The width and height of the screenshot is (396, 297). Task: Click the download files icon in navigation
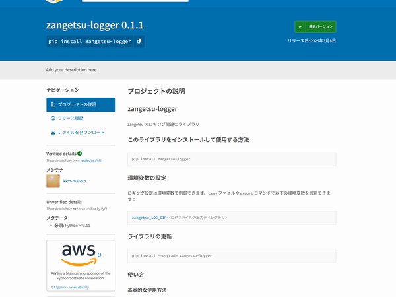tap(53, 133)
